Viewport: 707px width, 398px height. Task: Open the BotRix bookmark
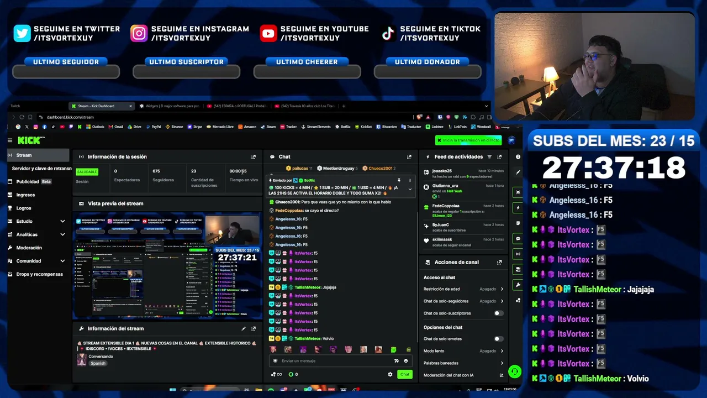coord(343,127)
